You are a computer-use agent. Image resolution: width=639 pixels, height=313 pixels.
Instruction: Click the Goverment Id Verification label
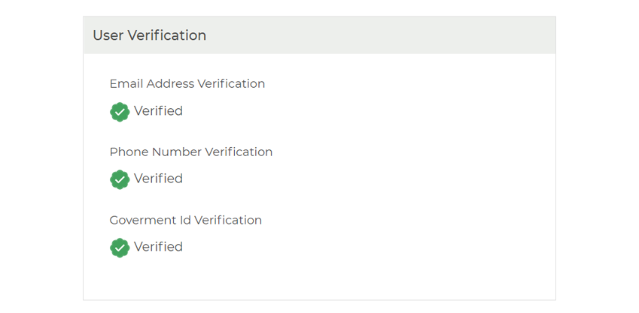pyautogui.click(x=185, y=221)
